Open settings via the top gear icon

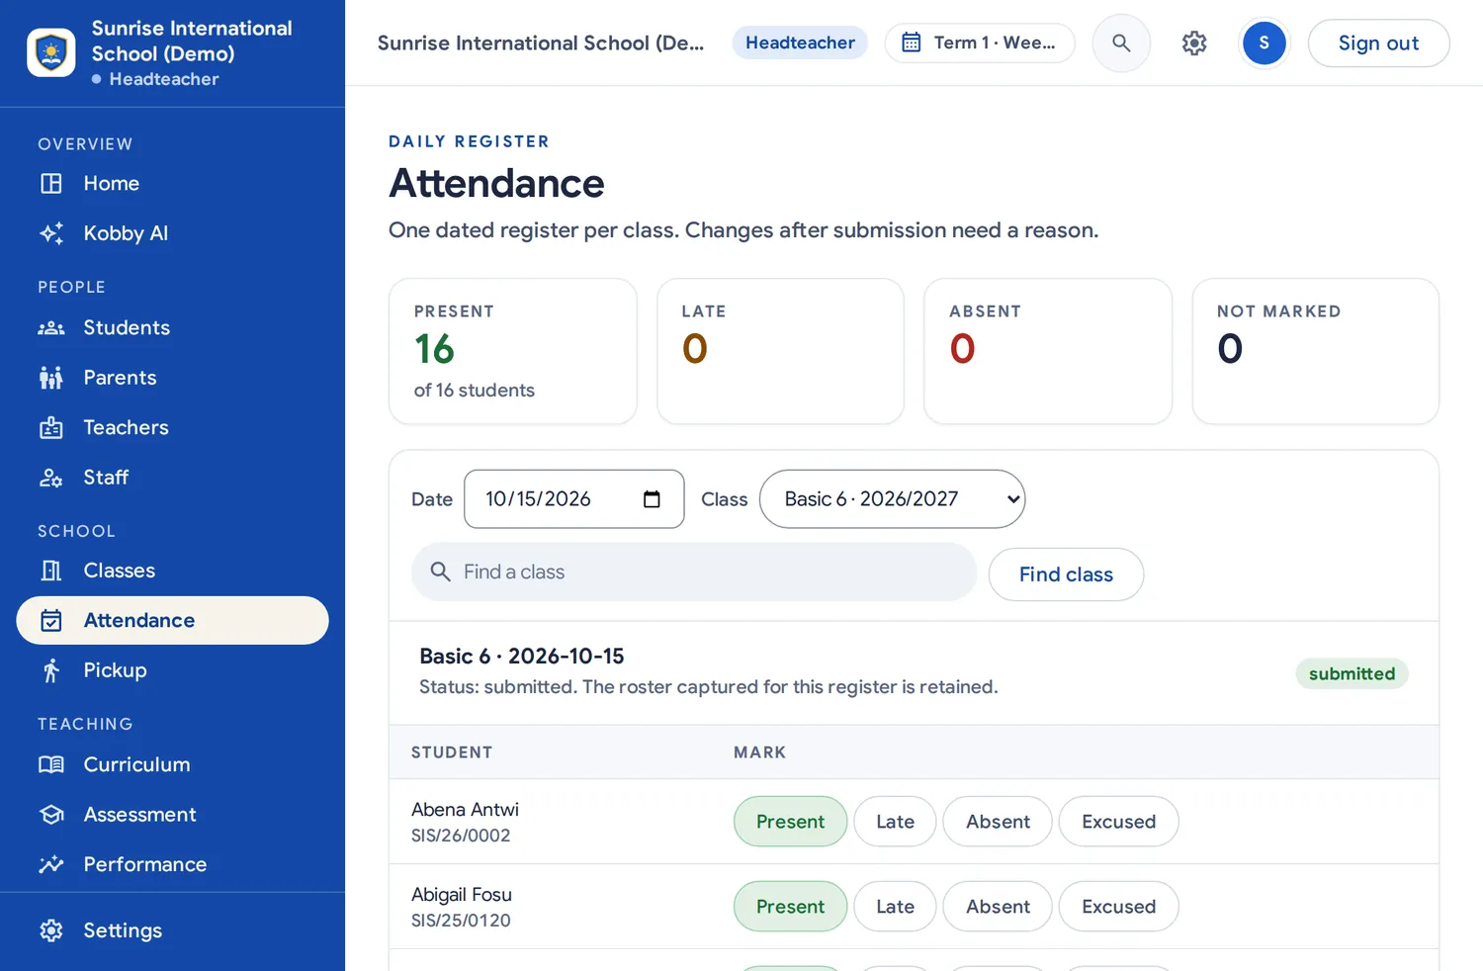click(1194, 44)
